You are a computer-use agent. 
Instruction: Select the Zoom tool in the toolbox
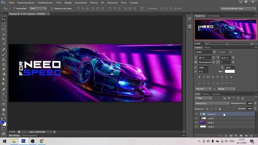coord(4,114)
